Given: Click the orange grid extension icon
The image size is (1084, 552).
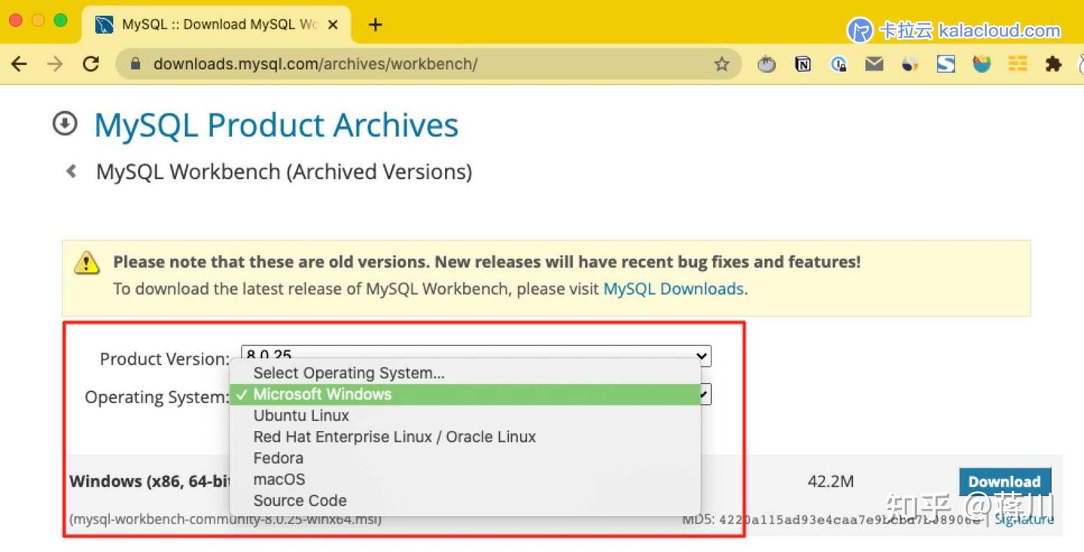Looking at the screenshot, I should [1017, 64].
